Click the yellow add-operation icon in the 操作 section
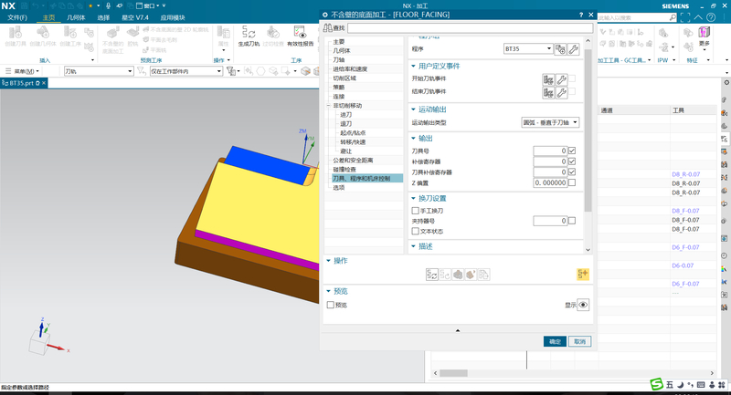This screenshot has height=395, width=731. (583, 275)
